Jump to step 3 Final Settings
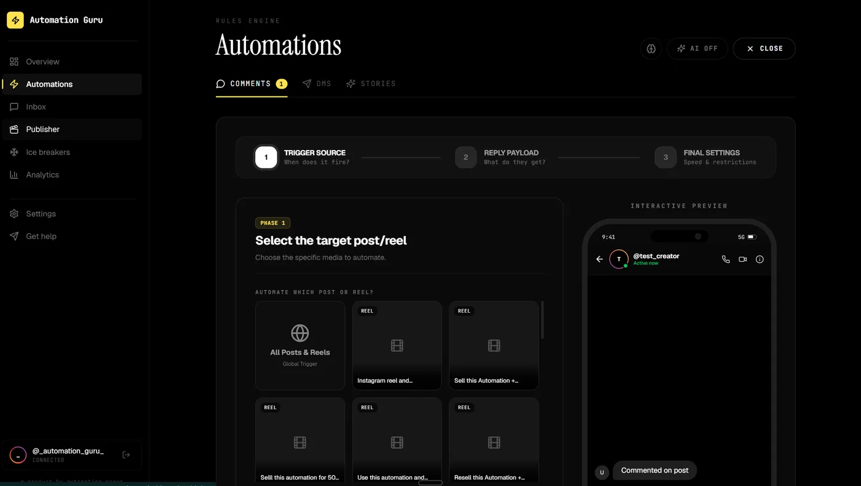861x486 pixels. click(705, 157)
